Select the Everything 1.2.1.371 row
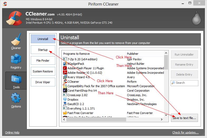The width and height of the screenshot is (207, 138). (x=114, y=109)
